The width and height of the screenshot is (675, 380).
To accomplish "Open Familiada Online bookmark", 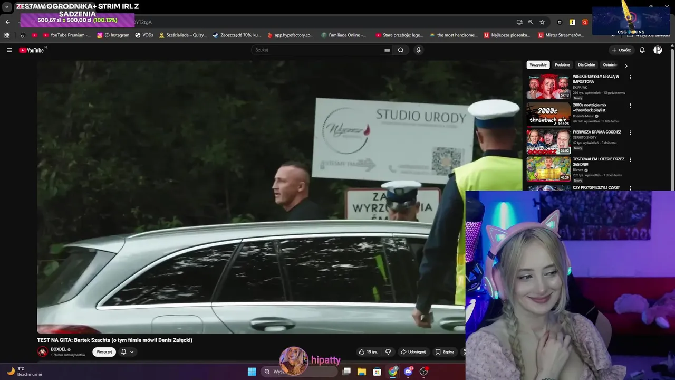I will tap(343, 35).
